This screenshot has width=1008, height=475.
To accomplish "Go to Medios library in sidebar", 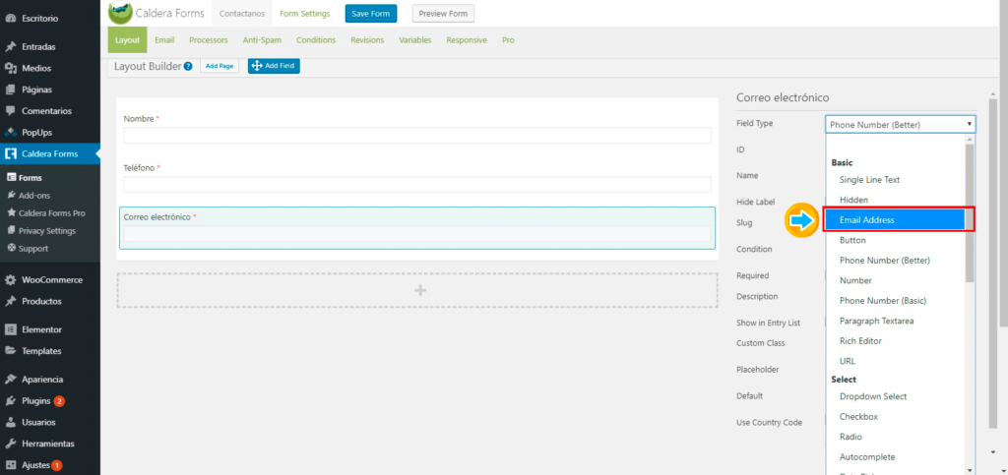I will 35,68.
